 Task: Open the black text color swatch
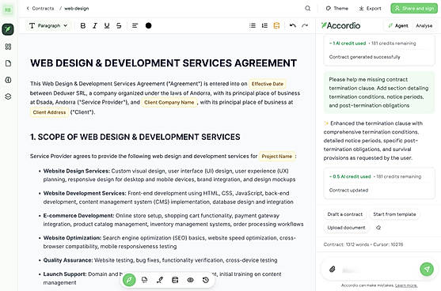[149, 26]
